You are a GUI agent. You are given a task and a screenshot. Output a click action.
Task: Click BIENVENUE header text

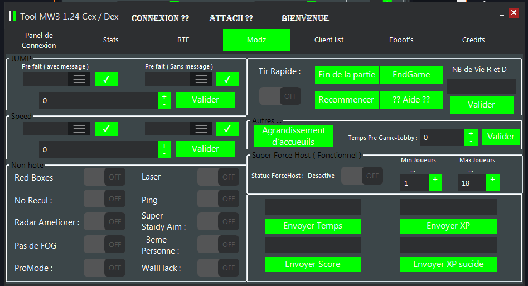click(305, 18)
